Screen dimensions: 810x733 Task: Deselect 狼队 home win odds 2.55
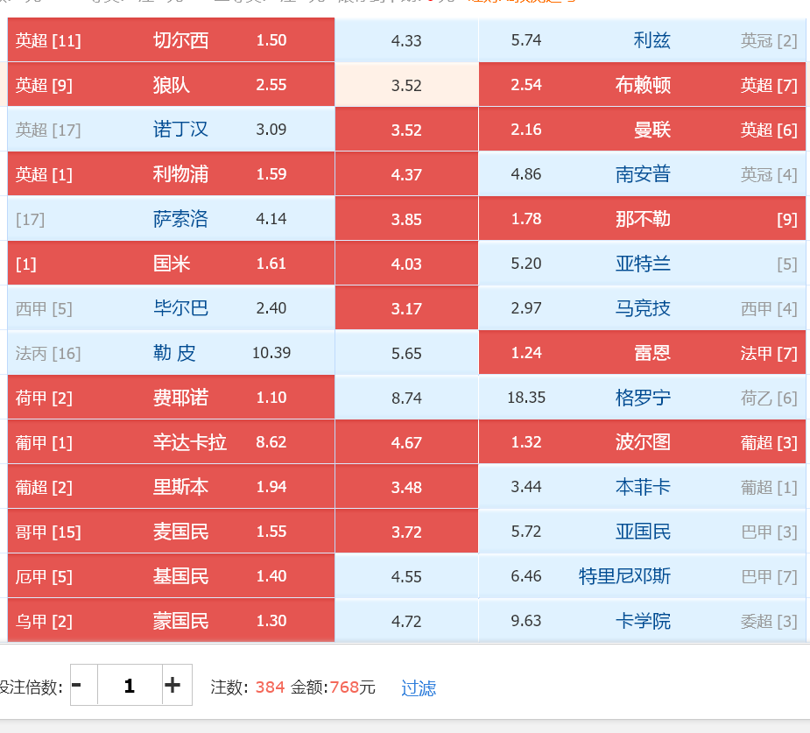(171, 85)
